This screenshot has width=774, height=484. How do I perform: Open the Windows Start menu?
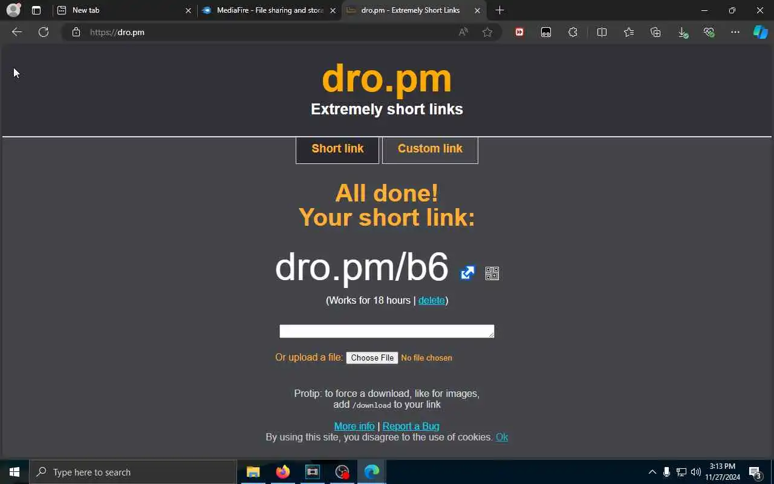[x=15, y=472]
